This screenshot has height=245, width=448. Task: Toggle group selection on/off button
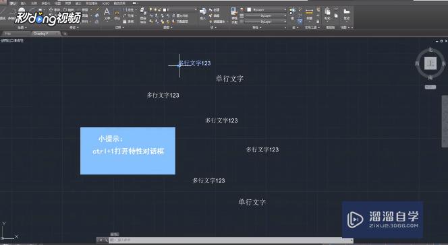(x=300, y=21)
